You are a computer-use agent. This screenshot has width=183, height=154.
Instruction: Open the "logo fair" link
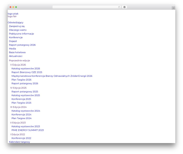coord(12,16)
